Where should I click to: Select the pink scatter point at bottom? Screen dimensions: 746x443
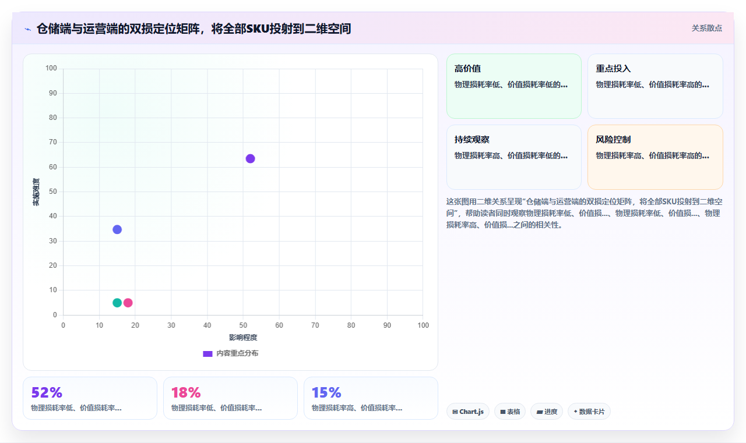pyautogui.click(x=128, y=303)
